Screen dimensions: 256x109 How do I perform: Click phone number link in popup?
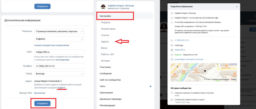pyautogui.click(x=182, y=40)
